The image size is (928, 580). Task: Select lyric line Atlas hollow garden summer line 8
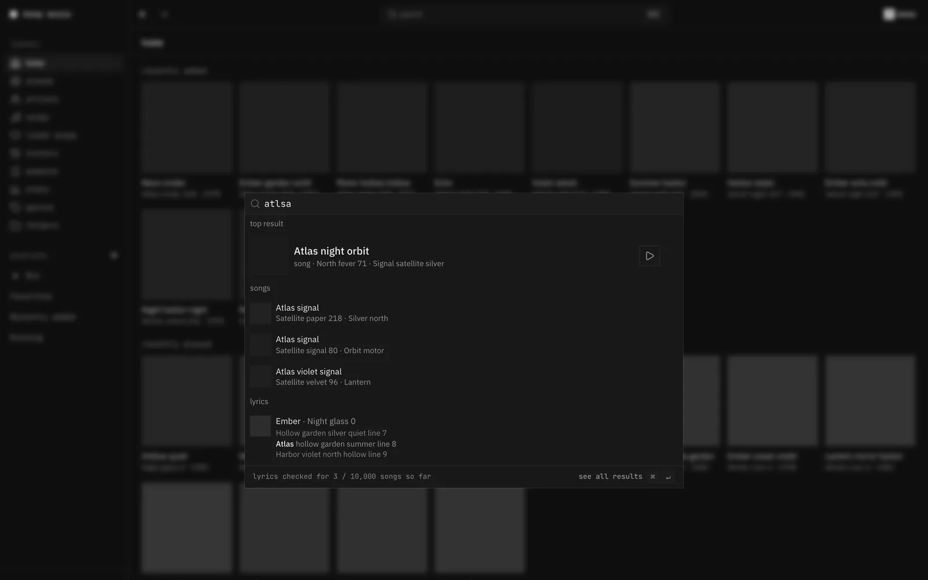coord(336,444)
